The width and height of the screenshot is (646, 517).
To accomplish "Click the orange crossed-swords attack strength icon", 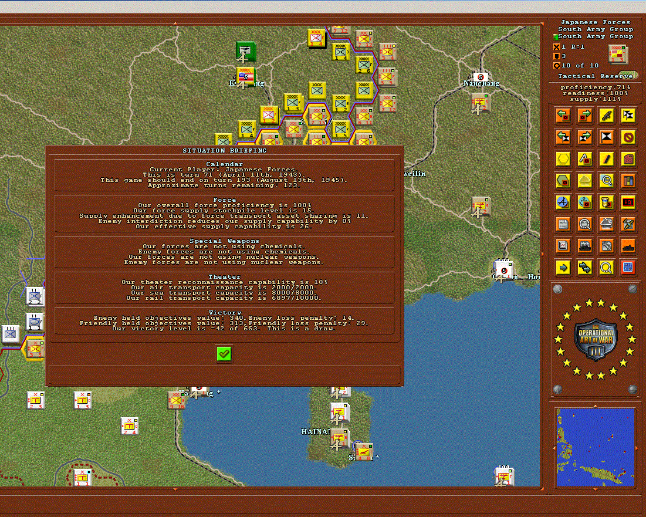I will (557, 47).
